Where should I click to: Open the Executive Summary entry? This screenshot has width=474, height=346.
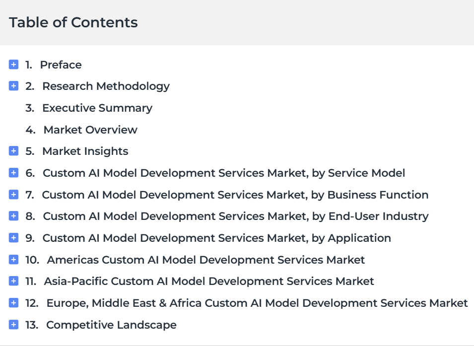click(97, 108)
